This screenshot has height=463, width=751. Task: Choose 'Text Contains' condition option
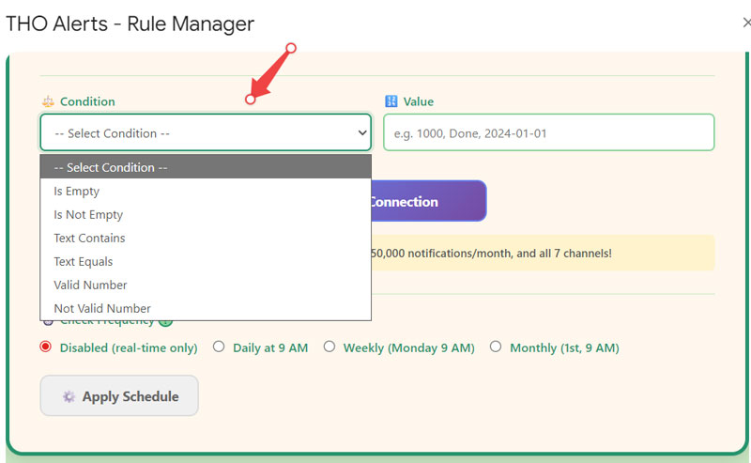point(206,238)
